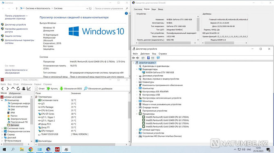Viewport: 274px width, 153px height.
Task: Open Диспетчер устройств link in System window
Action: click(16, 25)
